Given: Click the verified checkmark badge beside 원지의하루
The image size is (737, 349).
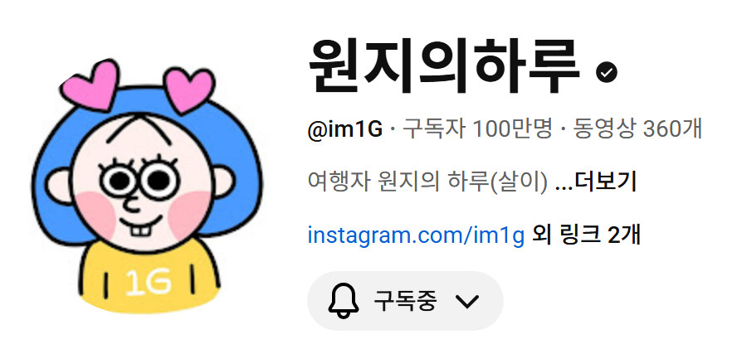Looking at the screenshot, I should tap(607, 71).
